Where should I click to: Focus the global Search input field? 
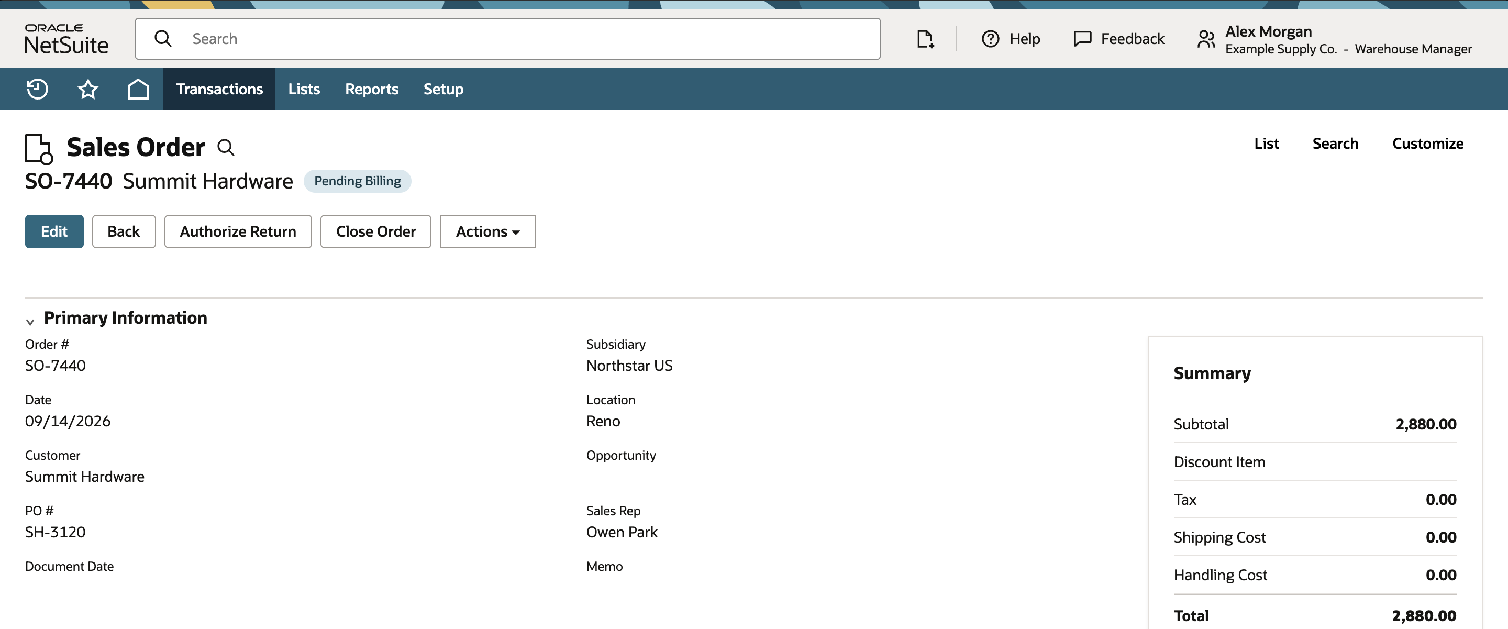(507, 39)
